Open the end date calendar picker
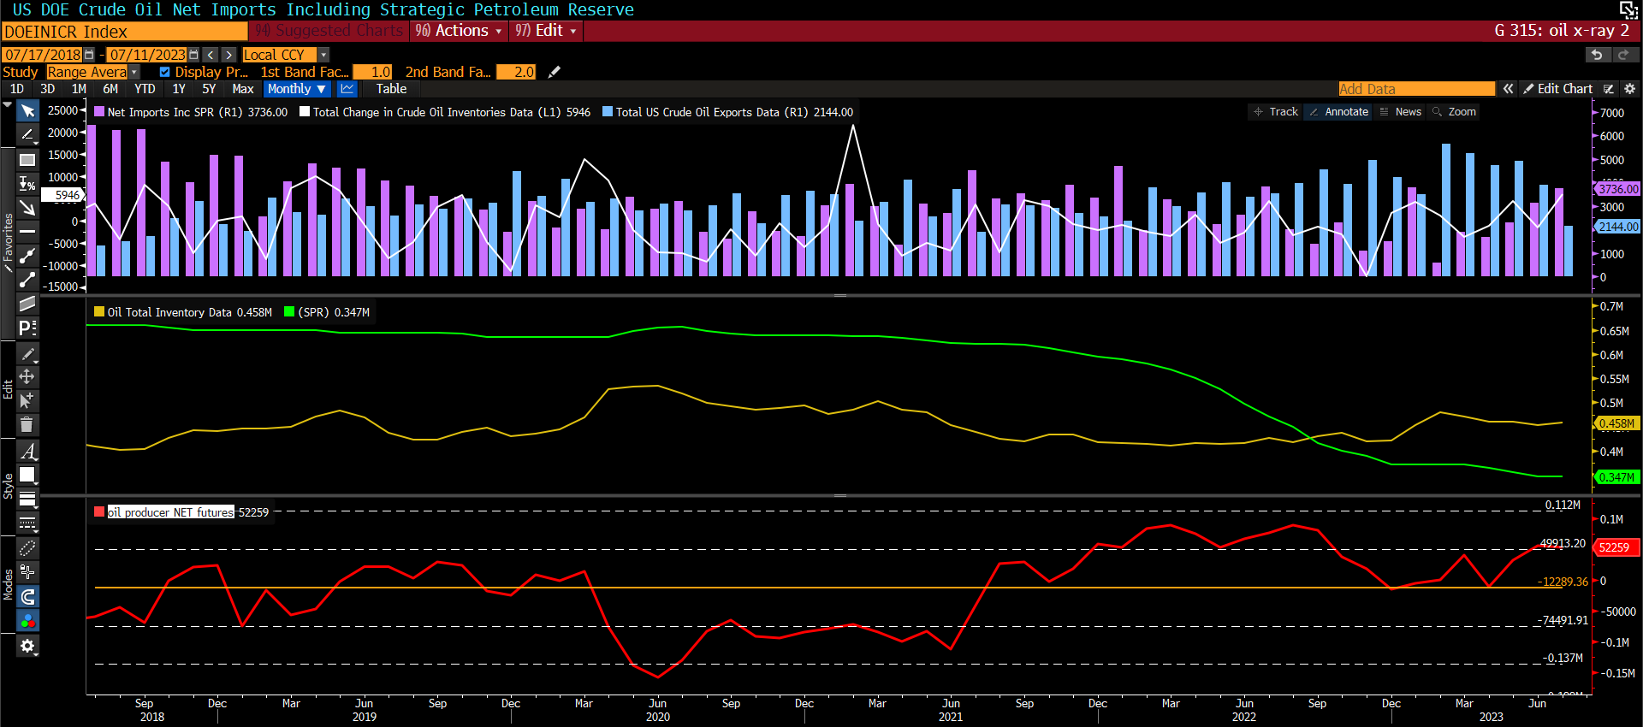 (193, 55)
